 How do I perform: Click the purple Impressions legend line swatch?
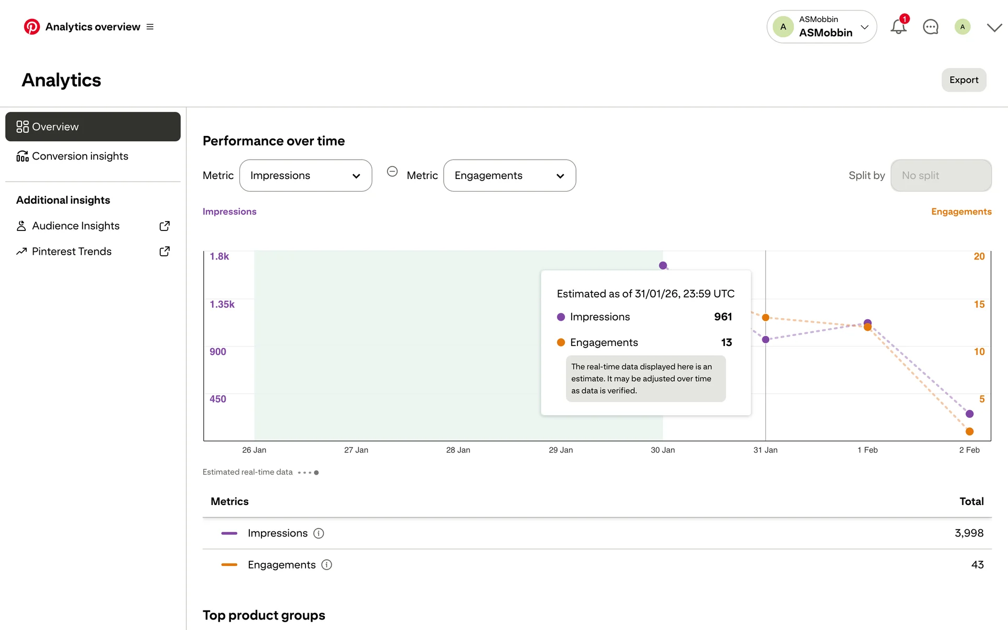229,533
